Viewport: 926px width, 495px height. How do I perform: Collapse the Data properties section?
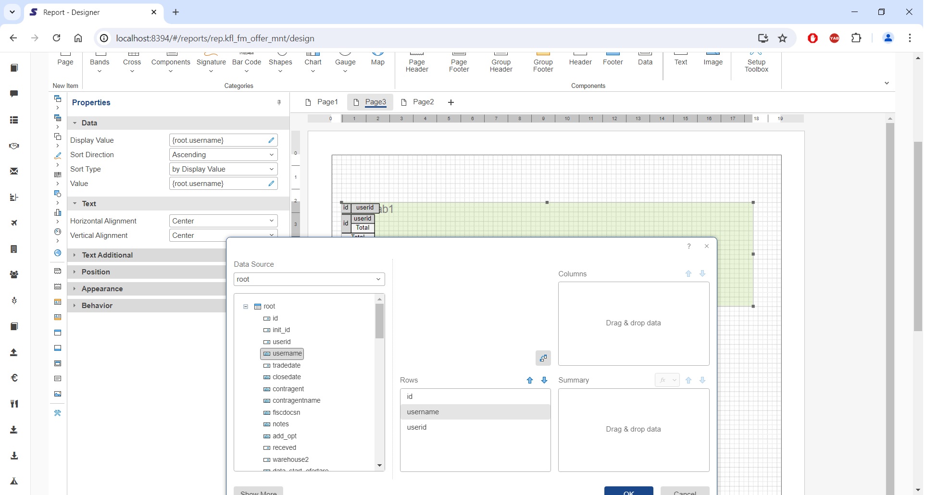75,123
